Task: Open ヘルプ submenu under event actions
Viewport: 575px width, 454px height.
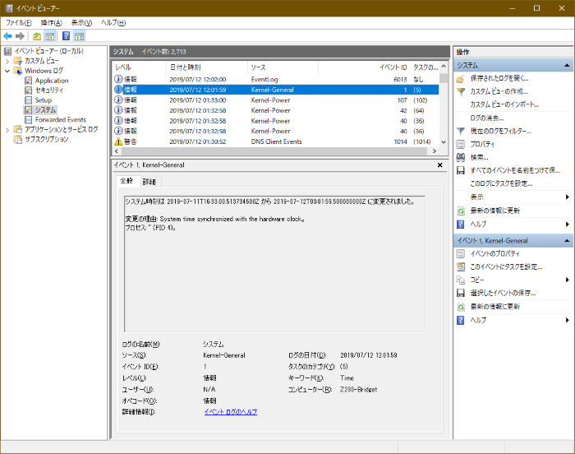Action: pos(568,320)
